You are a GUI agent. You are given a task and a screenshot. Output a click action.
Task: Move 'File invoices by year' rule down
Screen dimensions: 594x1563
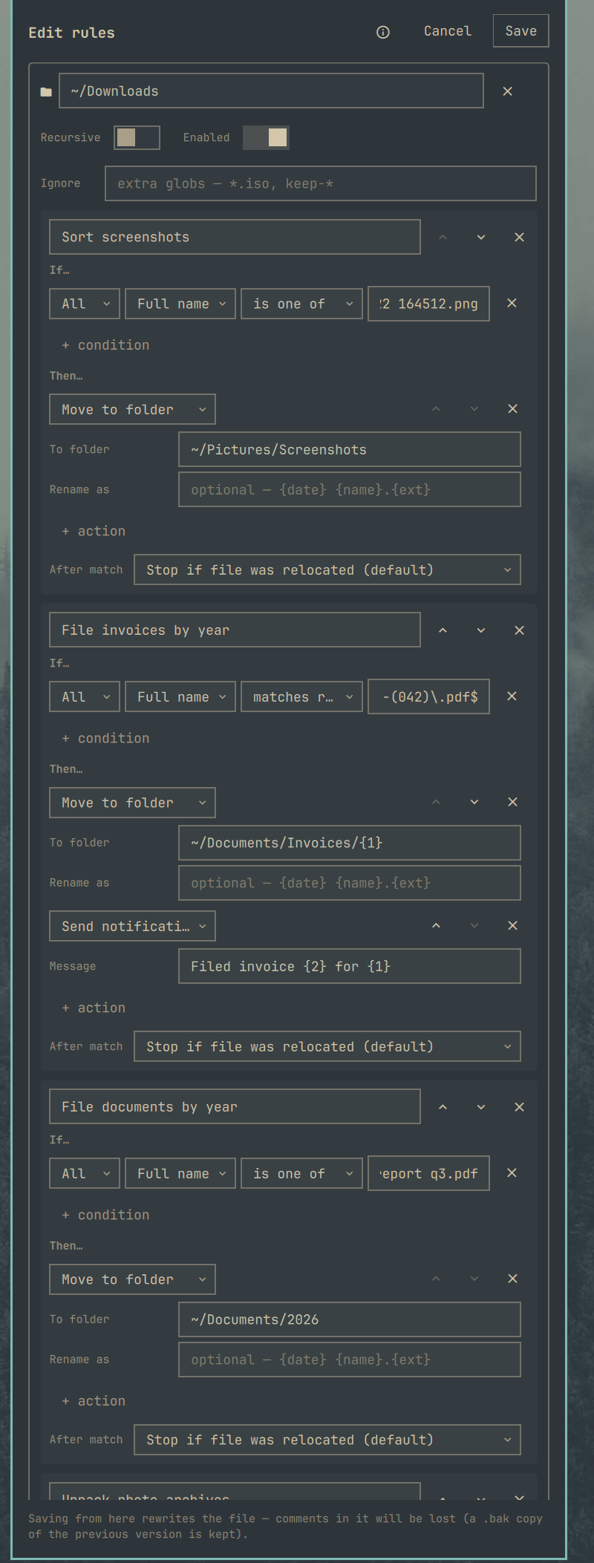tap(481, 630)
